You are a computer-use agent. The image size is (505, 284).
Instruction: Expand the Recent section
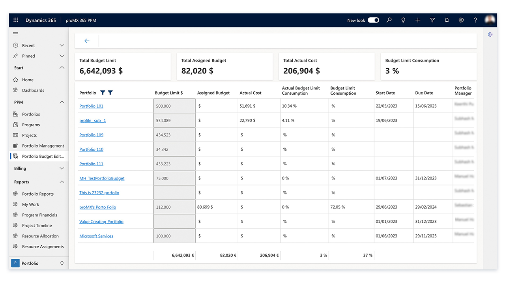pos(62,45)
